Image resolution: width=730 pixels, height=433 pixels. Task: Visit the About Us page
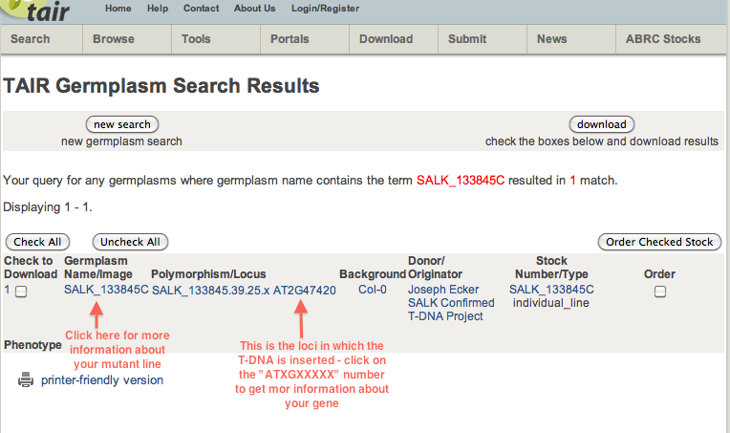point(255,9)
